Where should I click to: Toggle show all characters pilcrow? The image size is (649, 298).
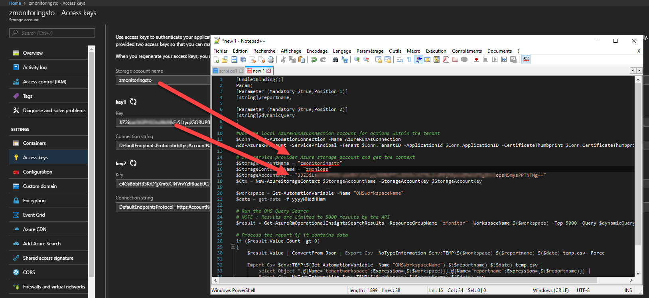[409, 59]
